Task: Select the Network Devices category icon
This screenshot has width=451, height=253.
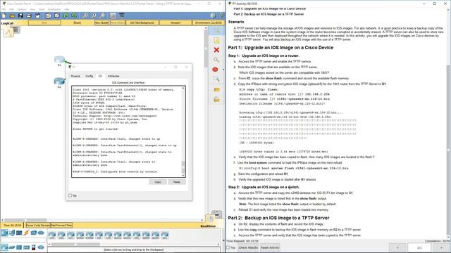Action: (x=4, y=233)
